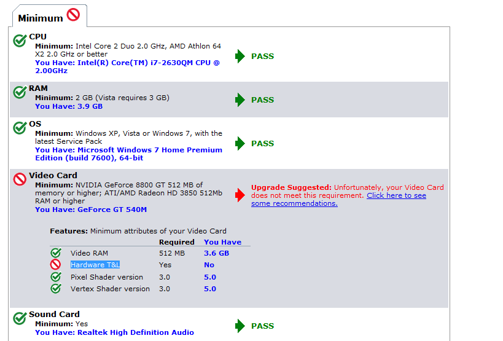
Task: Click the checkmark next to Vertex Shader version
Action: click(56, 288)
